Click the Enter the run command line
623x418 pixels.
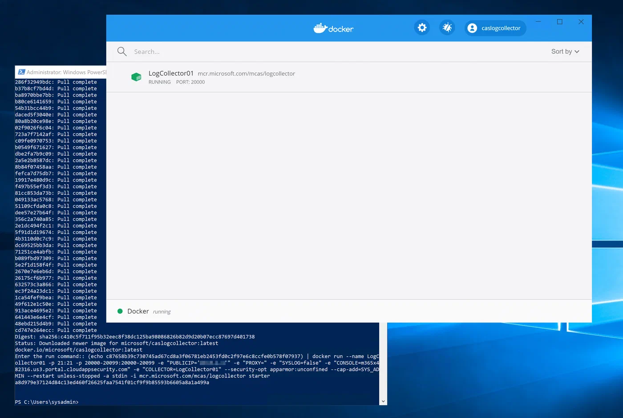197,356
